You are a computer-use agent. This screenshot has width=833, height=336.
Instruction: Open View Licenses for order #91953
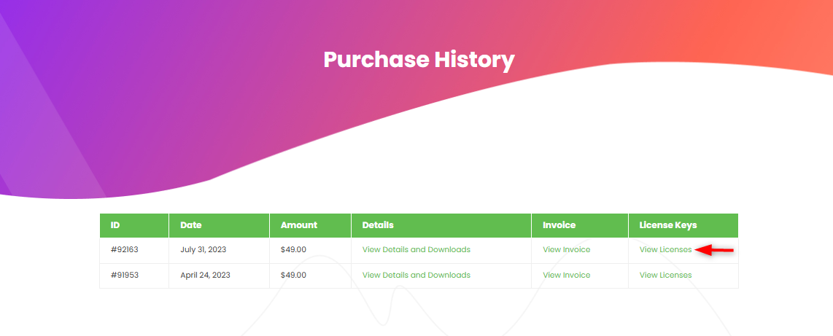665,275
